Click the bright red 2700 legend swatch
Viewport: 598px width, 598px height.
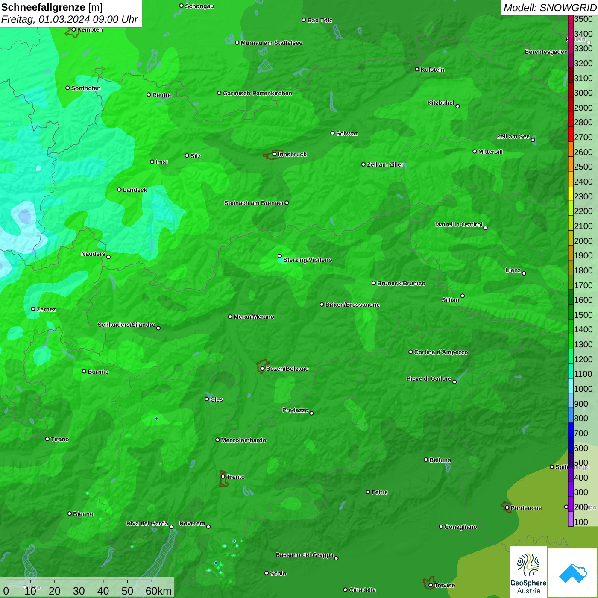click(571, 134)
